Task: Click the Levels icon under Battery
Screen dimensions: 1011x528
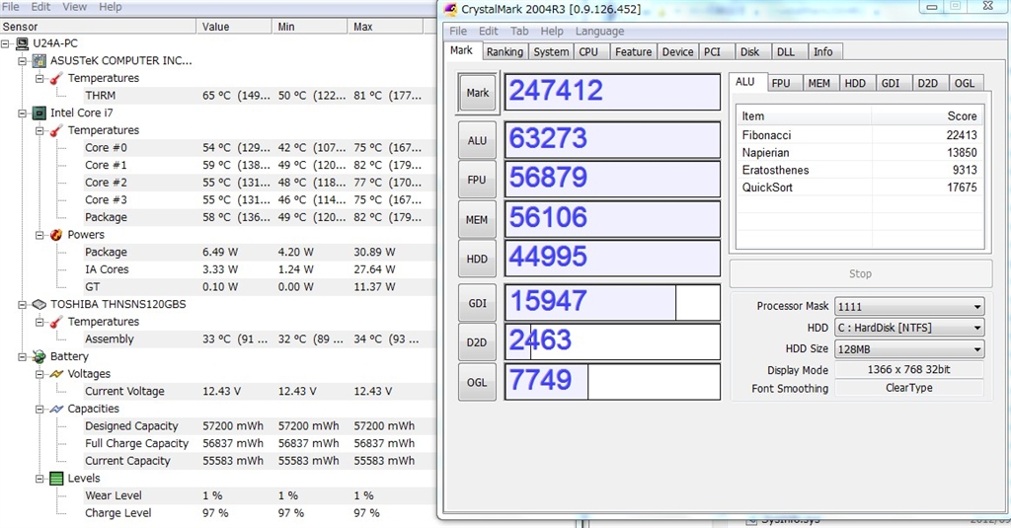Action: [x=56, y=479]
